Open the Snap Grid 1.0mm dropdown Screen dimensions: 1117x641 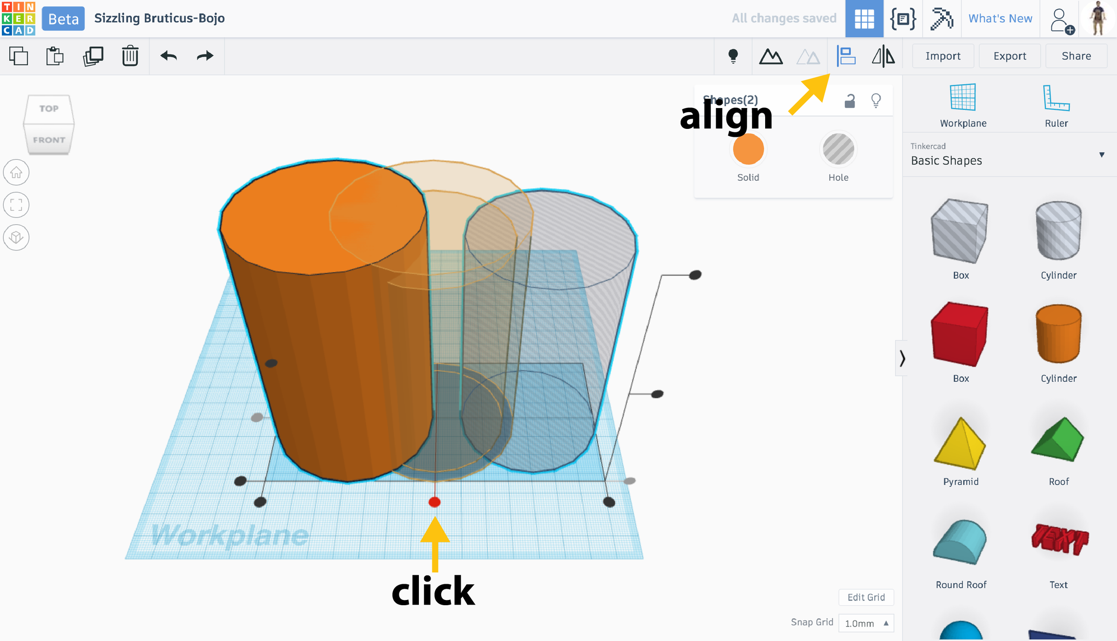tap(866, 623)
